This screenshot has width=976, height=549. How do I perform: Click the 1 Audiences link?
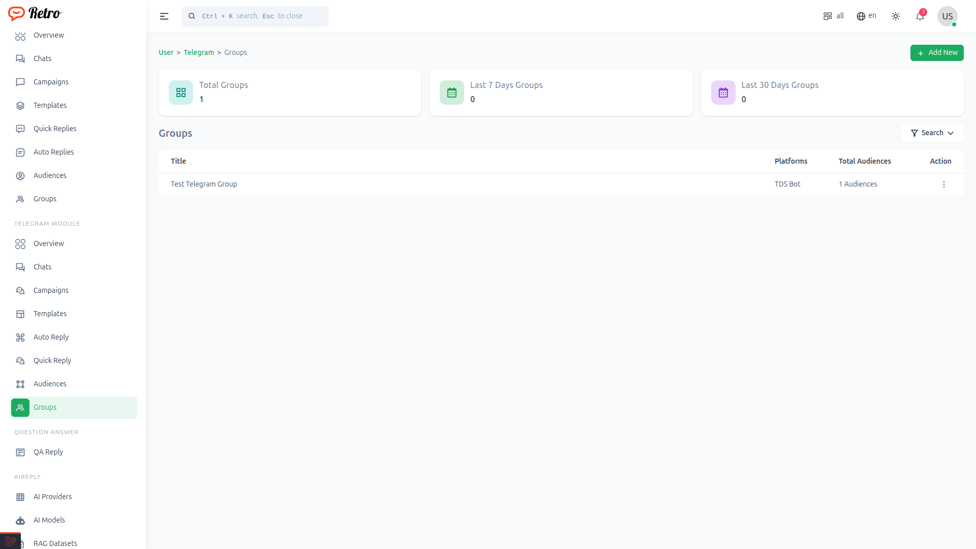(x=858, y=184)
